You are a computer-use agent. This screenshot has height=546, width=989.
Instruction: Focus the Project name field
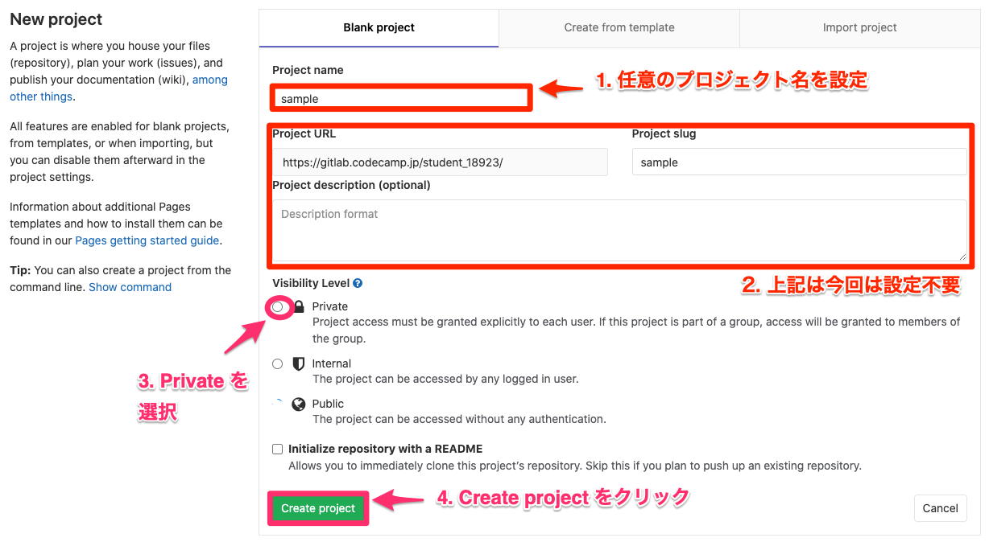(400, 99)
